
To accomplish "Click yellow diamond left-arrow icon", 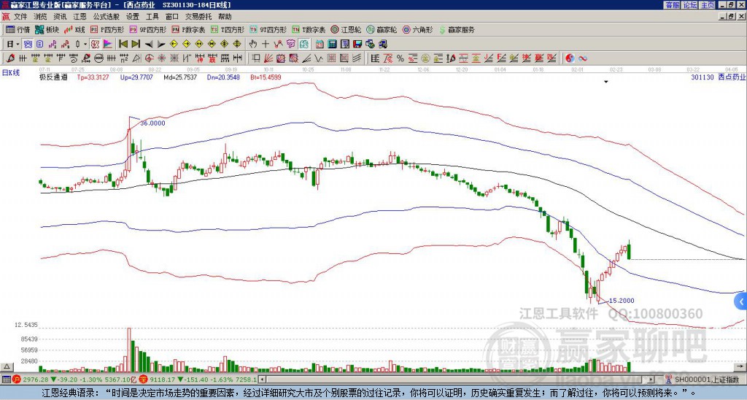I will [174, 45].
